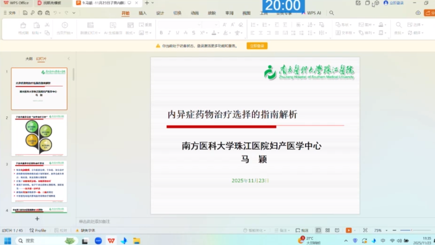Click WPS app icon in Windows taskbar

pyautogui.click(x=111, y=241)
